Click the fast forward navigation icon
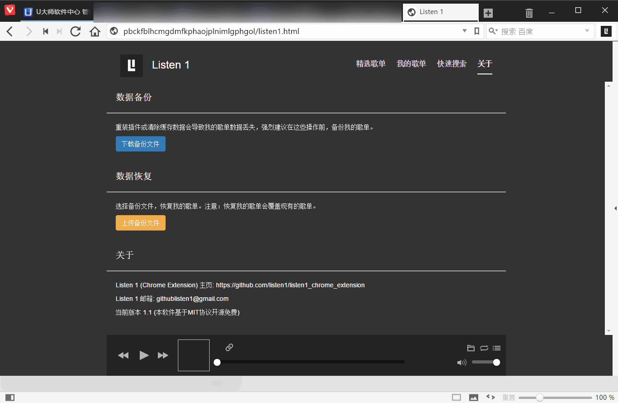618x403 pixels. (x=59, y=31)
